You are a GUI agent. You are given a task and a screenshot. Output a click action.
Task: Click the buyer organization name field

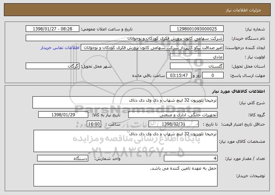[125, 38]
